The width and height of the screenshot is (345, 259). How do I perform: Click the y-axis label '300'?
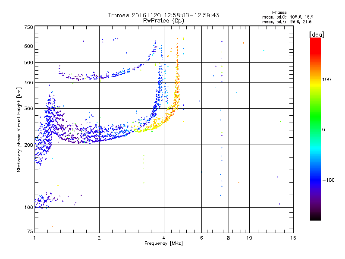pyautogui.click(x=28, y=108)
